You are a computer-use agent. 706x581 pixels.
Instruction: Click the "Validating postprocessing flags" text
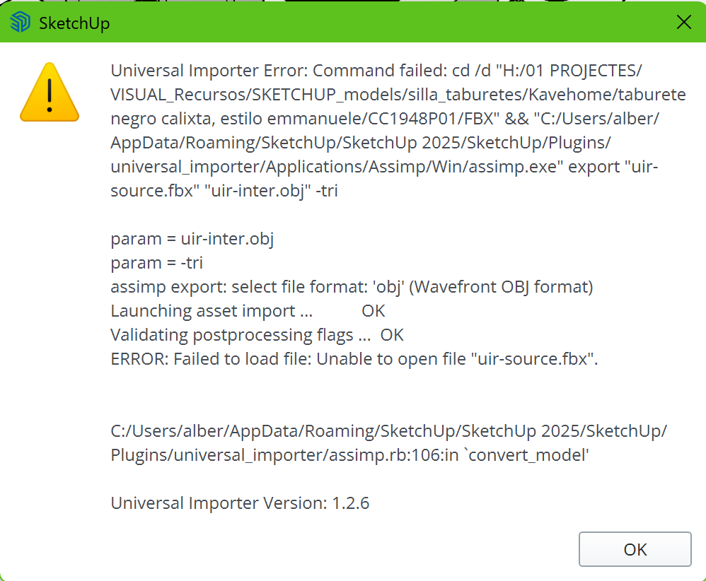tap(241, 335)
